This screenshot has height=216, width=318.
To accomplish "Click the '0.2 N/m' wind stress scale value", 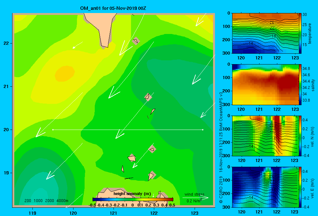I will pyautogui.click(x=194, y=201).
